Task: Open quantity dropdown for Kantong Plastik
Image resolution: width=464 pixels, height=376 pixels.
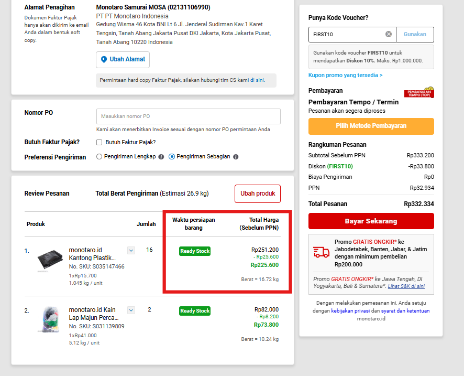Action: point(131,250)
